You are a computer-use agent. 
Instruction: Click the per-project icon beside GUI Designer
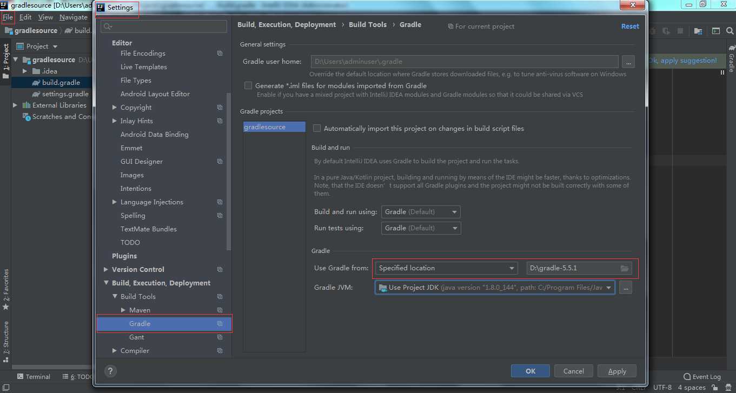[220, 162]
